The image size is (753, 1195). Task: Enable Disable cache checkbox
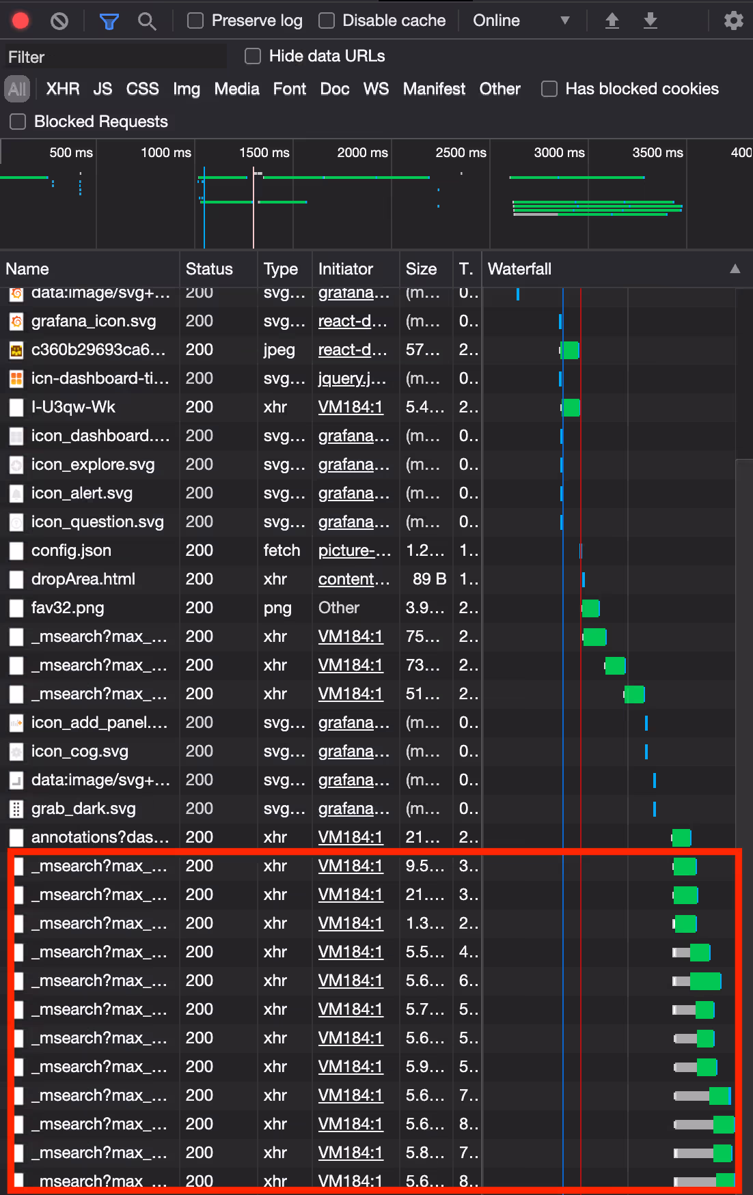(x=327, y=21)
